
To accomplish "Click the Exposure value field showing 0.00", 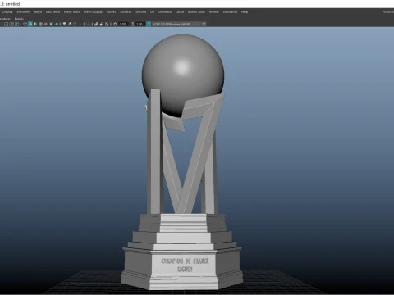I will 123,24.
